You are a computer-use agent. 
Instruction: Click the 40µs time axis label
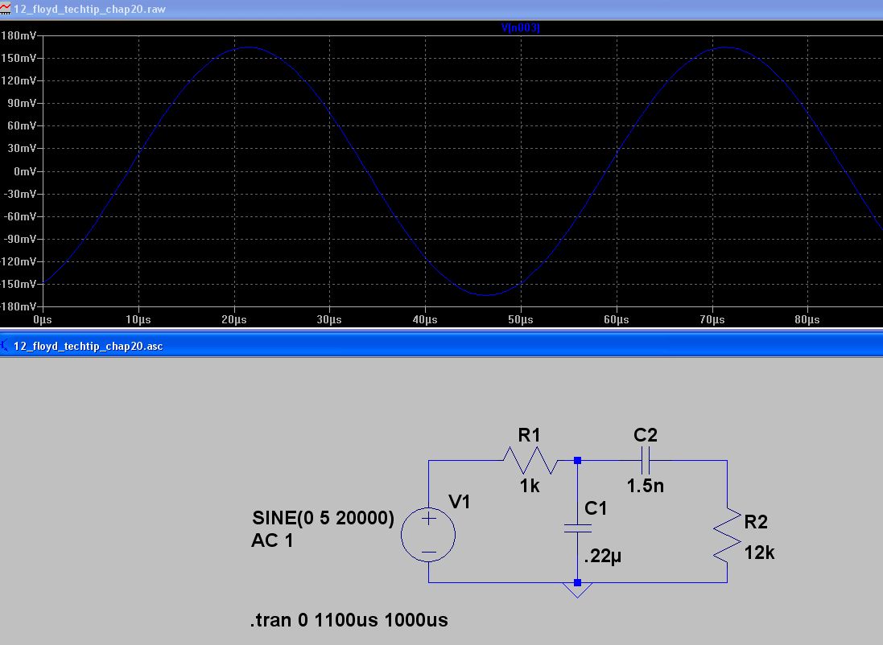pos(425,320)
